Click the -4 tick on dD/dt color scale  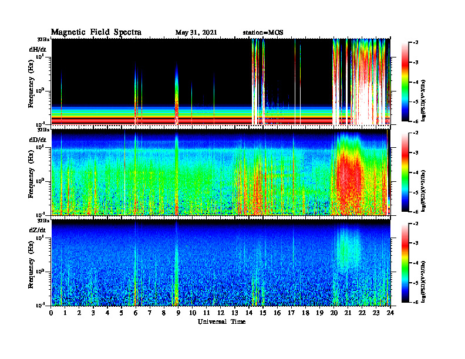(416, 172)
